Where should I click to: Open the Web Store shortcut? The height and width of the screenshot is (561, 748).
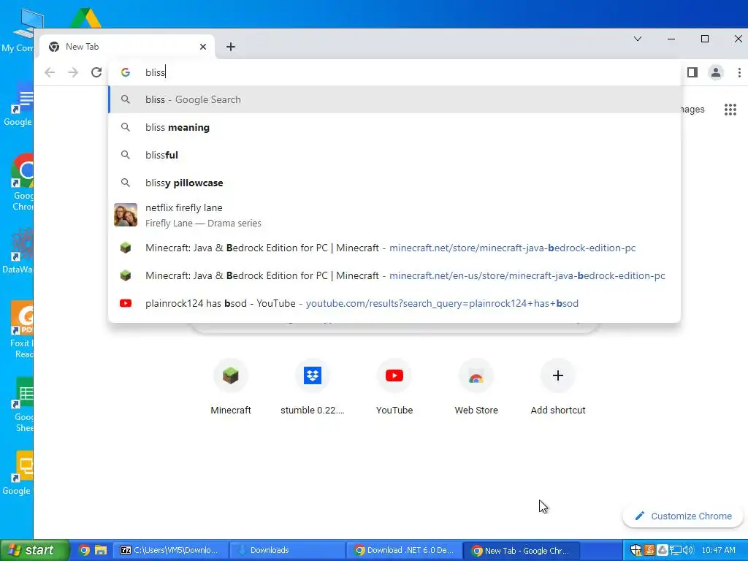pyautogui.click(x=476, y=386)
